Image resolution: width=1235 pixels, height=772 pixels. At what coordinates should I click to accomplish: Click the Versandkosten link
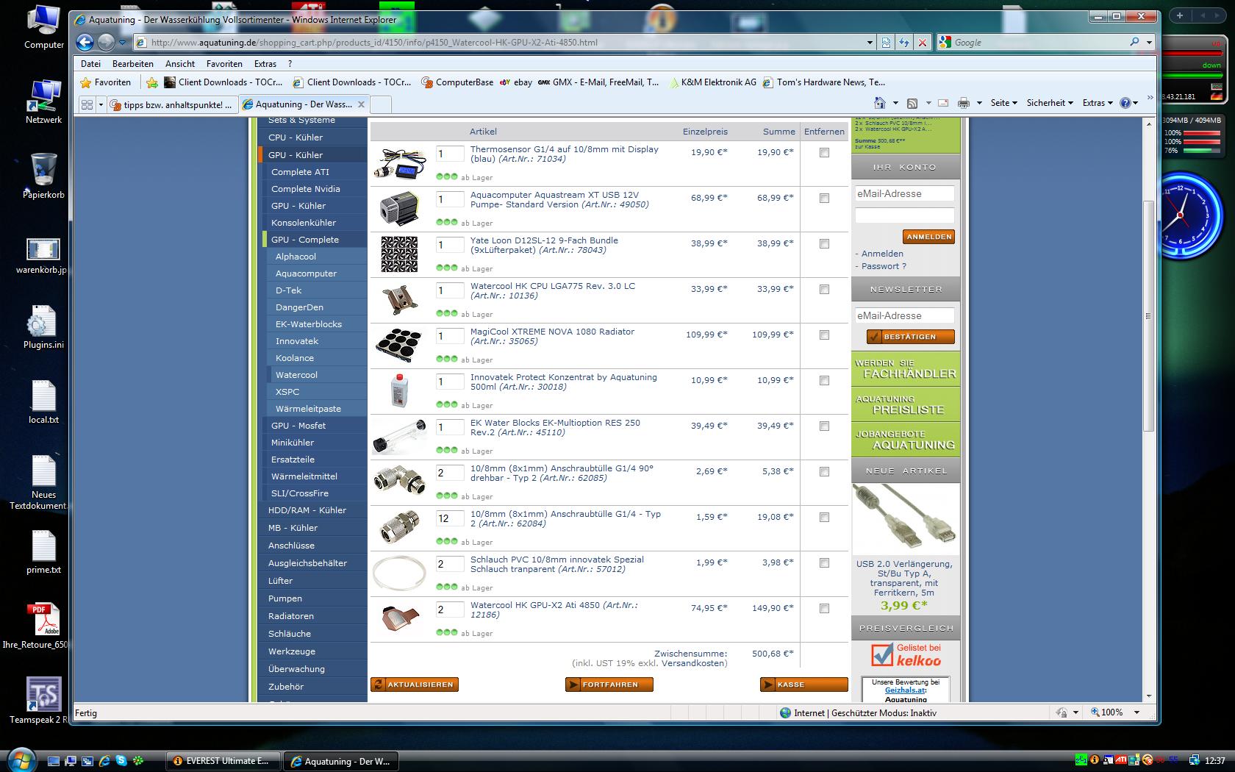coord(692,663)
